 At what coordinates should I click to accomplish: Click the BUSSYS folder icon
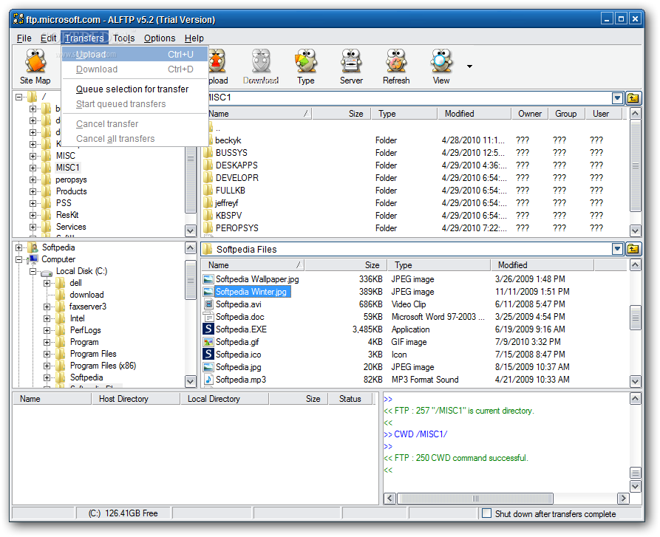(x=208, y=152)
